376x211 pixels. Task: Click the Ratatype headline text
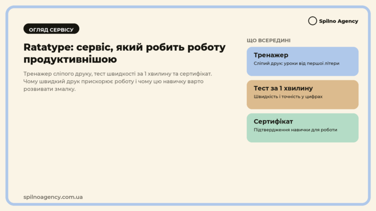(x=124, y=53)
